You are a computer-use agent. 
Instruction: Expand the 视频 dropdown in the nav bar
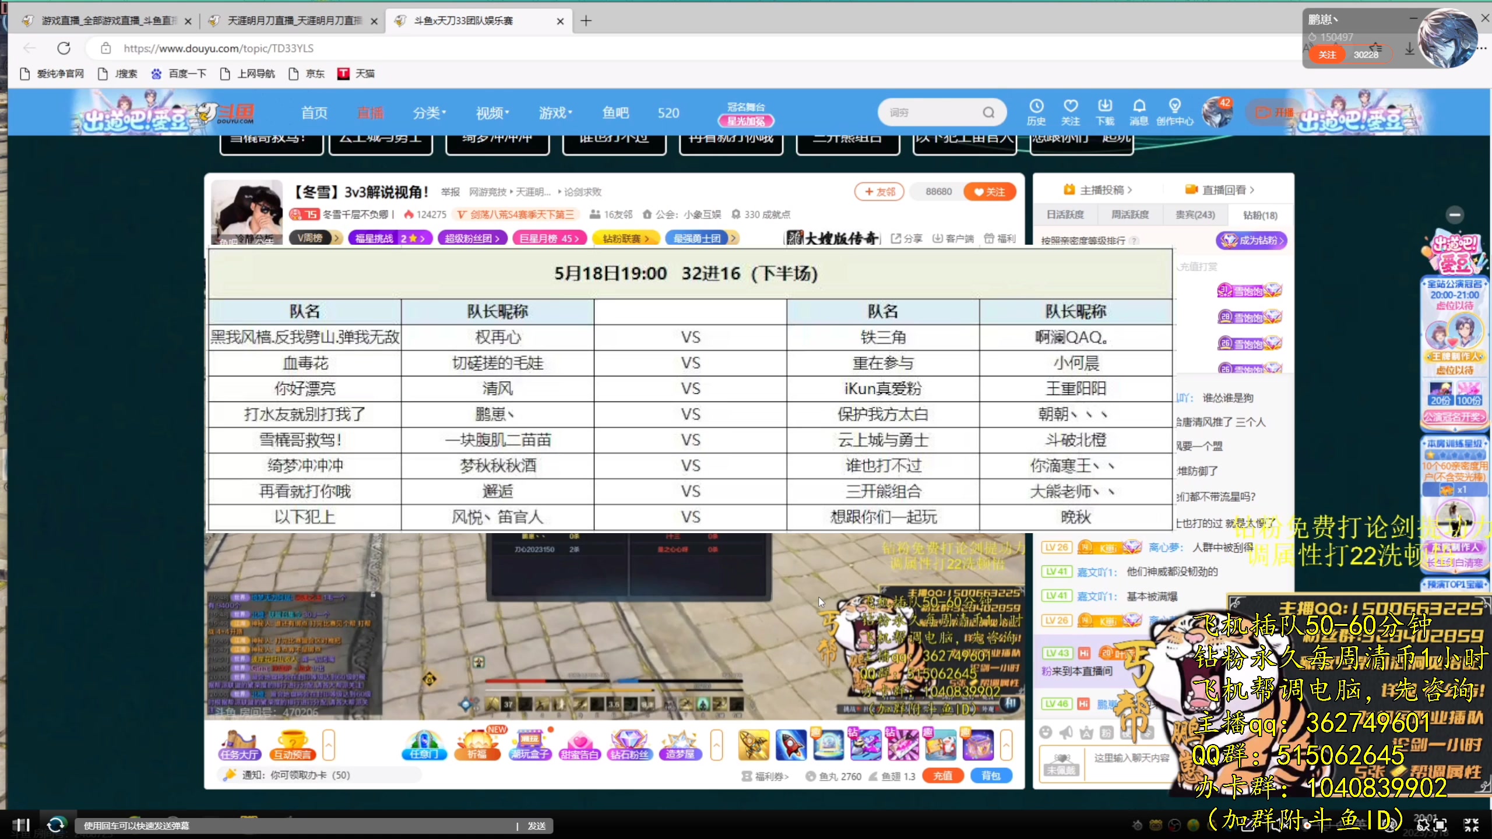pos(492,112)
